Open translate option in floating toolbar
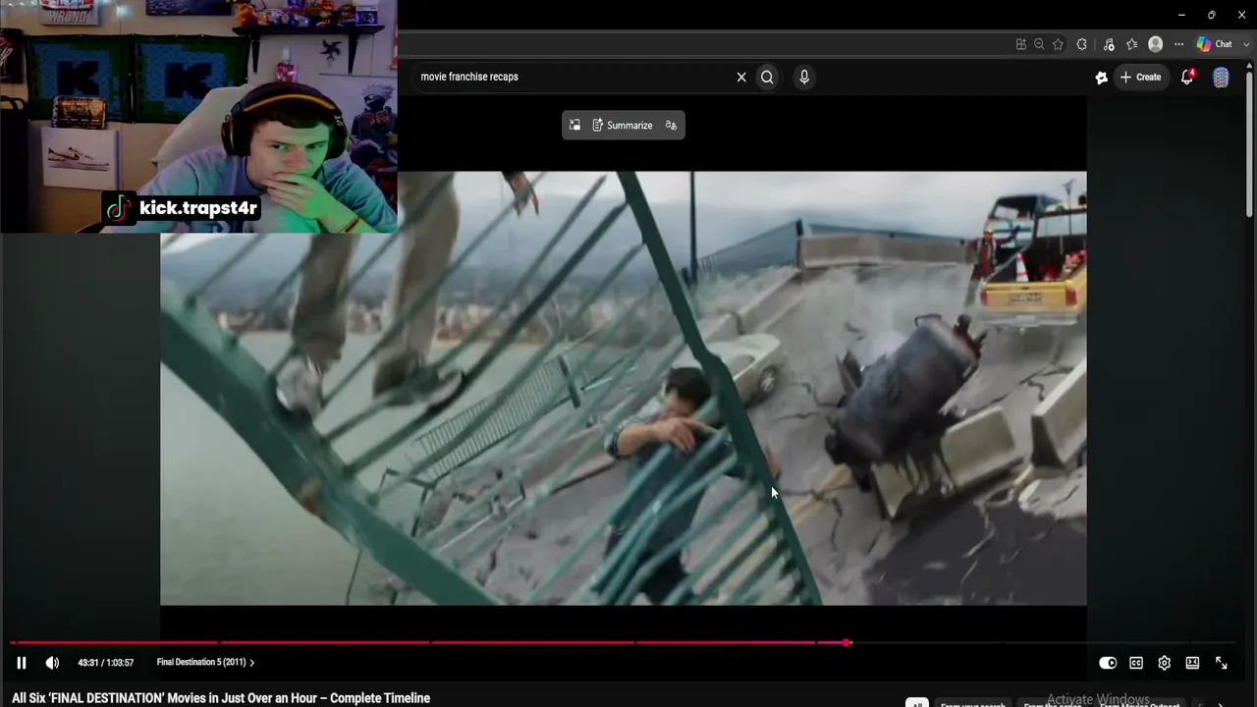The height and width of the screenshot is (707, 1257). [x=671, y=126]
